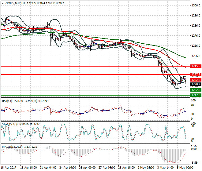The height and width of the screenshot is (171, 202).
Task: Click the Stochastic scale value 20
Action: [x=192, y=139]
